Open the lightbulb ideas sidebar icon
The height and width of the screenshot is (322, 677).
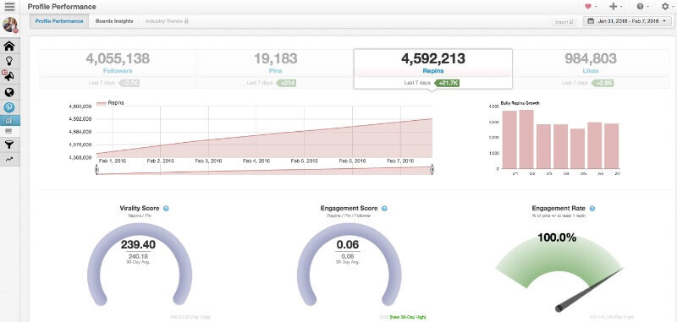(x=9, y=61)
